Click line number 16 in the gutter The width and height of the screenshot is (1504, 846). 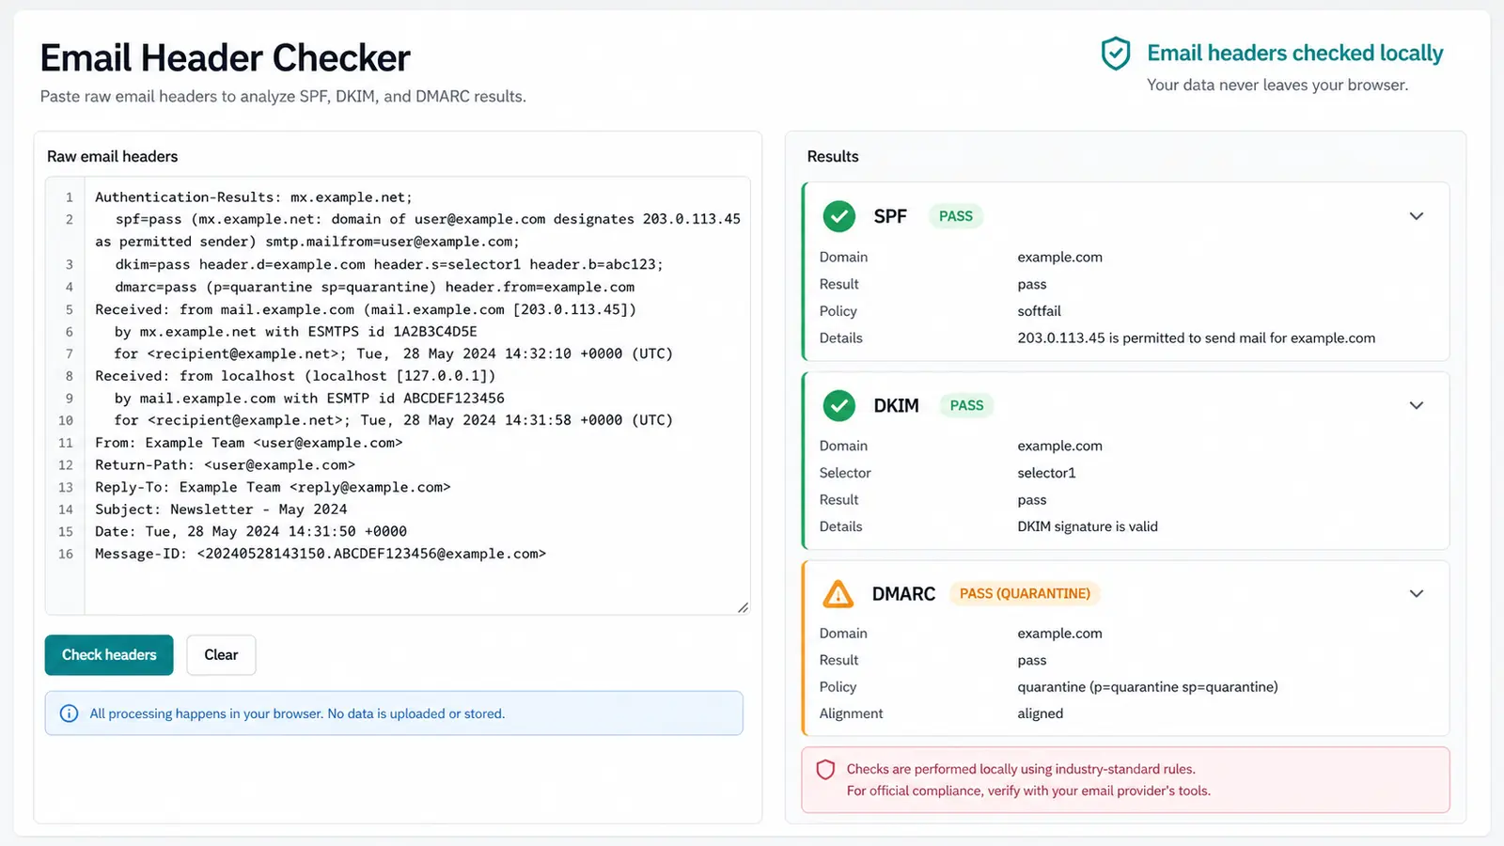point(66,554)
